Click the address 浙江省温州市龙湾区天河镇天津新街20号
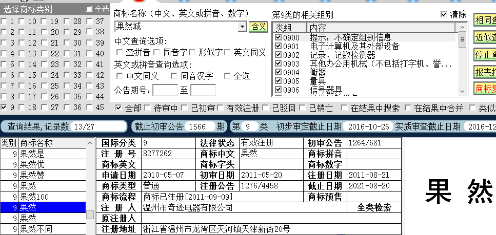 (x=216, y=229)
